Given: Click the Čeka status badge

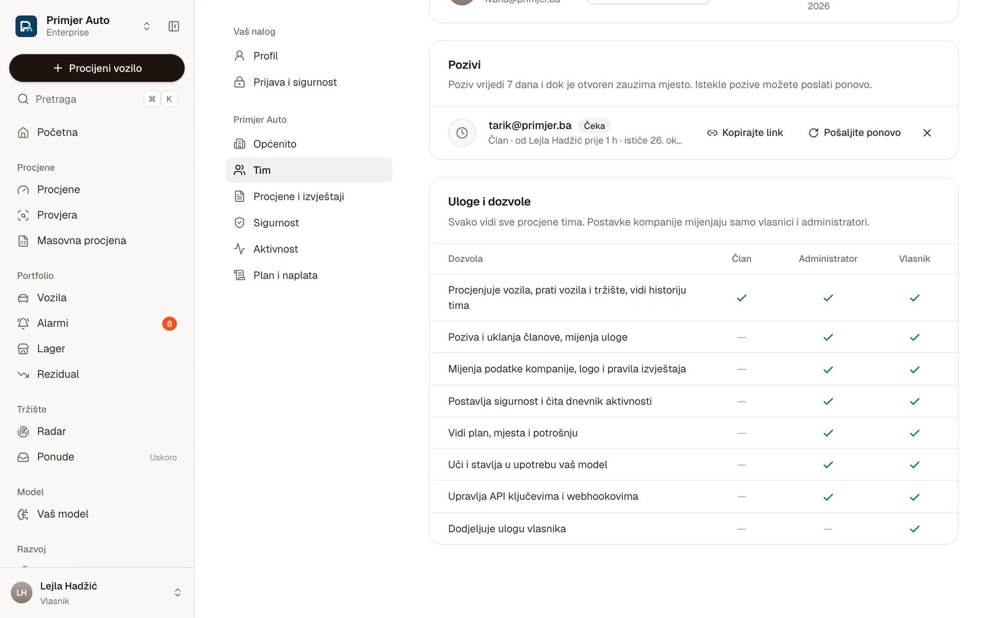Looking at the screenshot, I should [594, 126].
